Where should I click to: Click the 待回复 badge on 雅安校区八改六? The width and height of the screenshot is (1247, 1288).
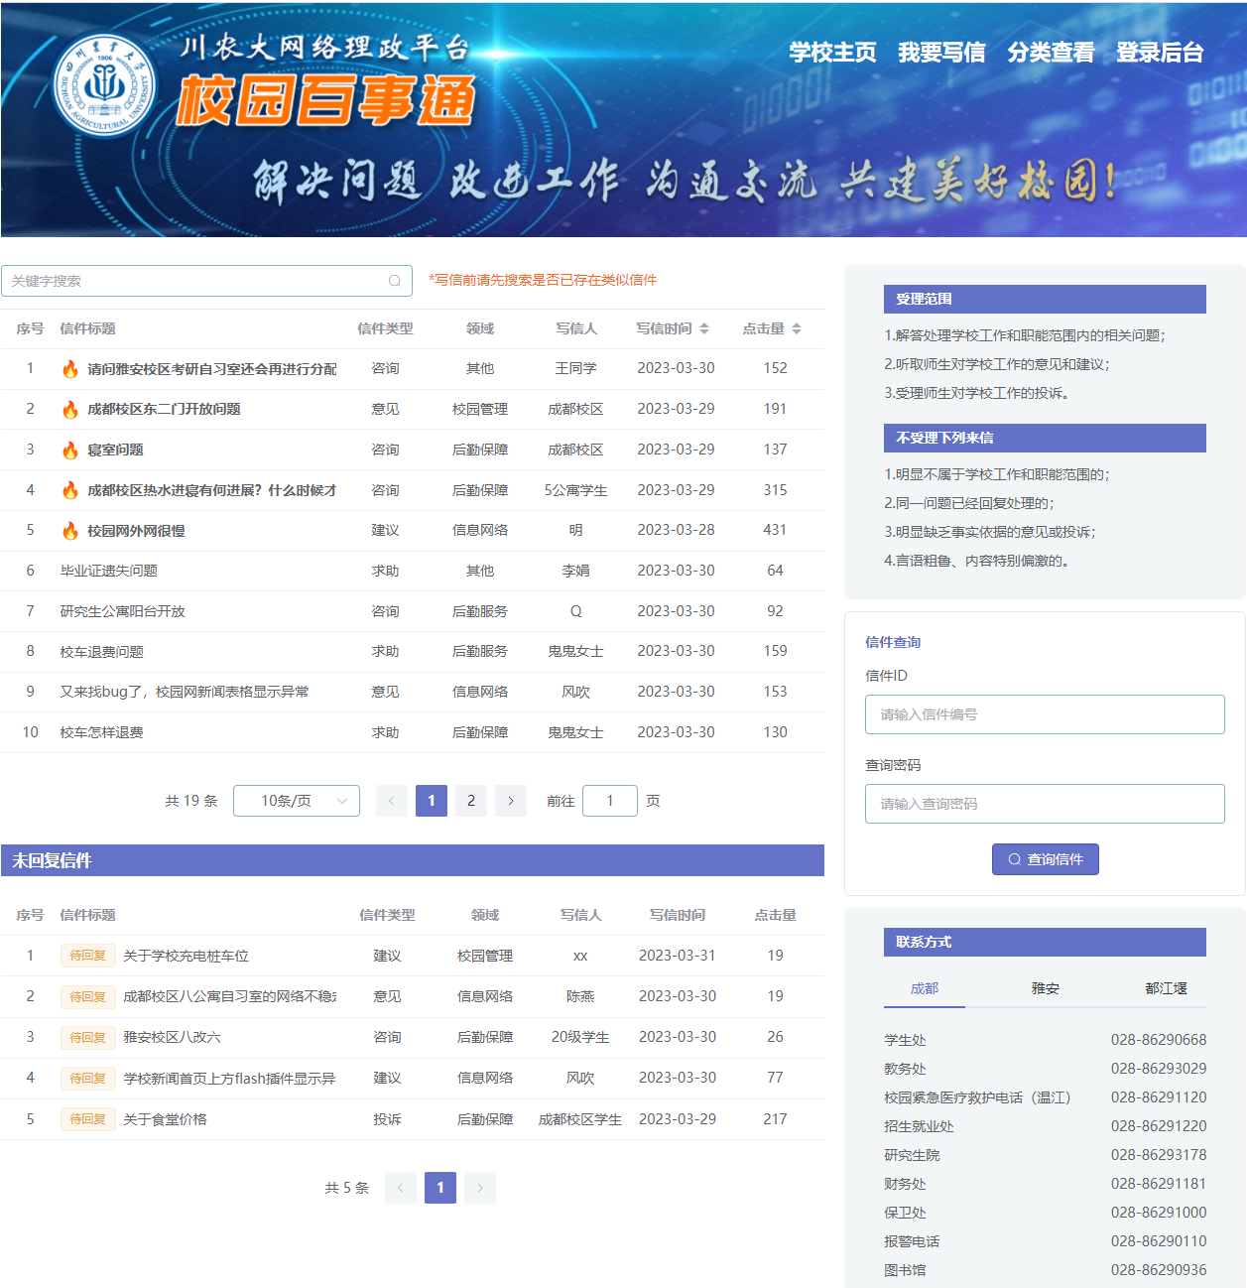[x=87, y=1037]
